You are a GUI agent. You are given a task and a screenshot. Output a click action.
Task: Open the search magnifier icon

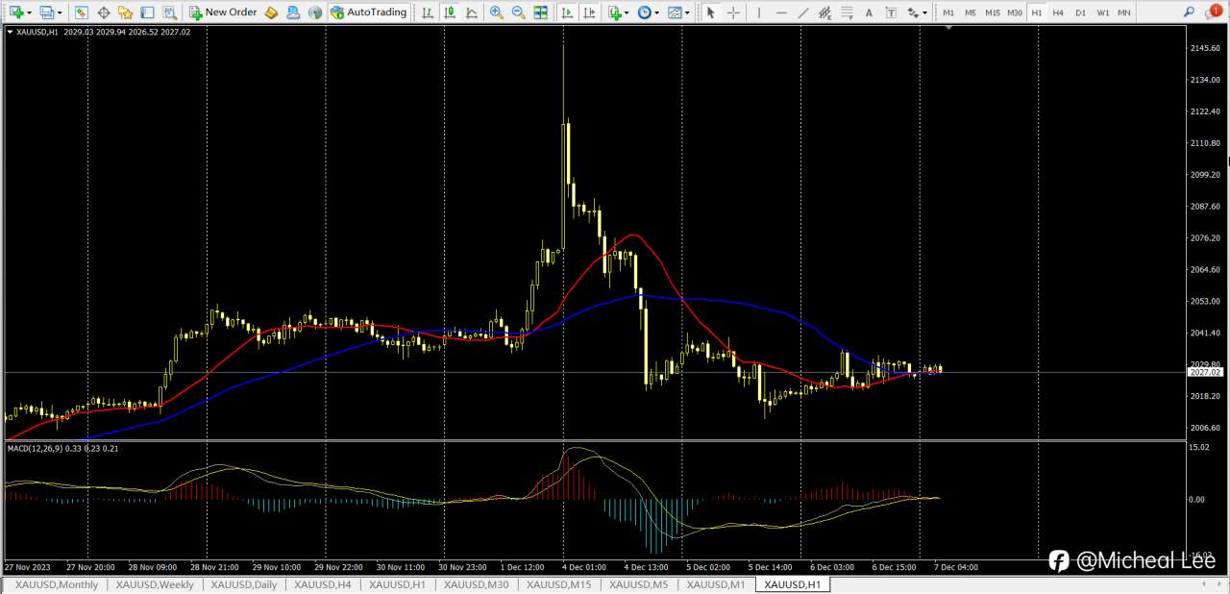click(x=1189, y=12)
